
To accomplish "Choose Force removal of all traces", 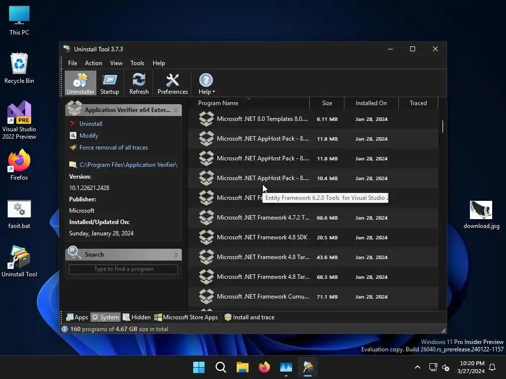I will (x=114, y=148).
